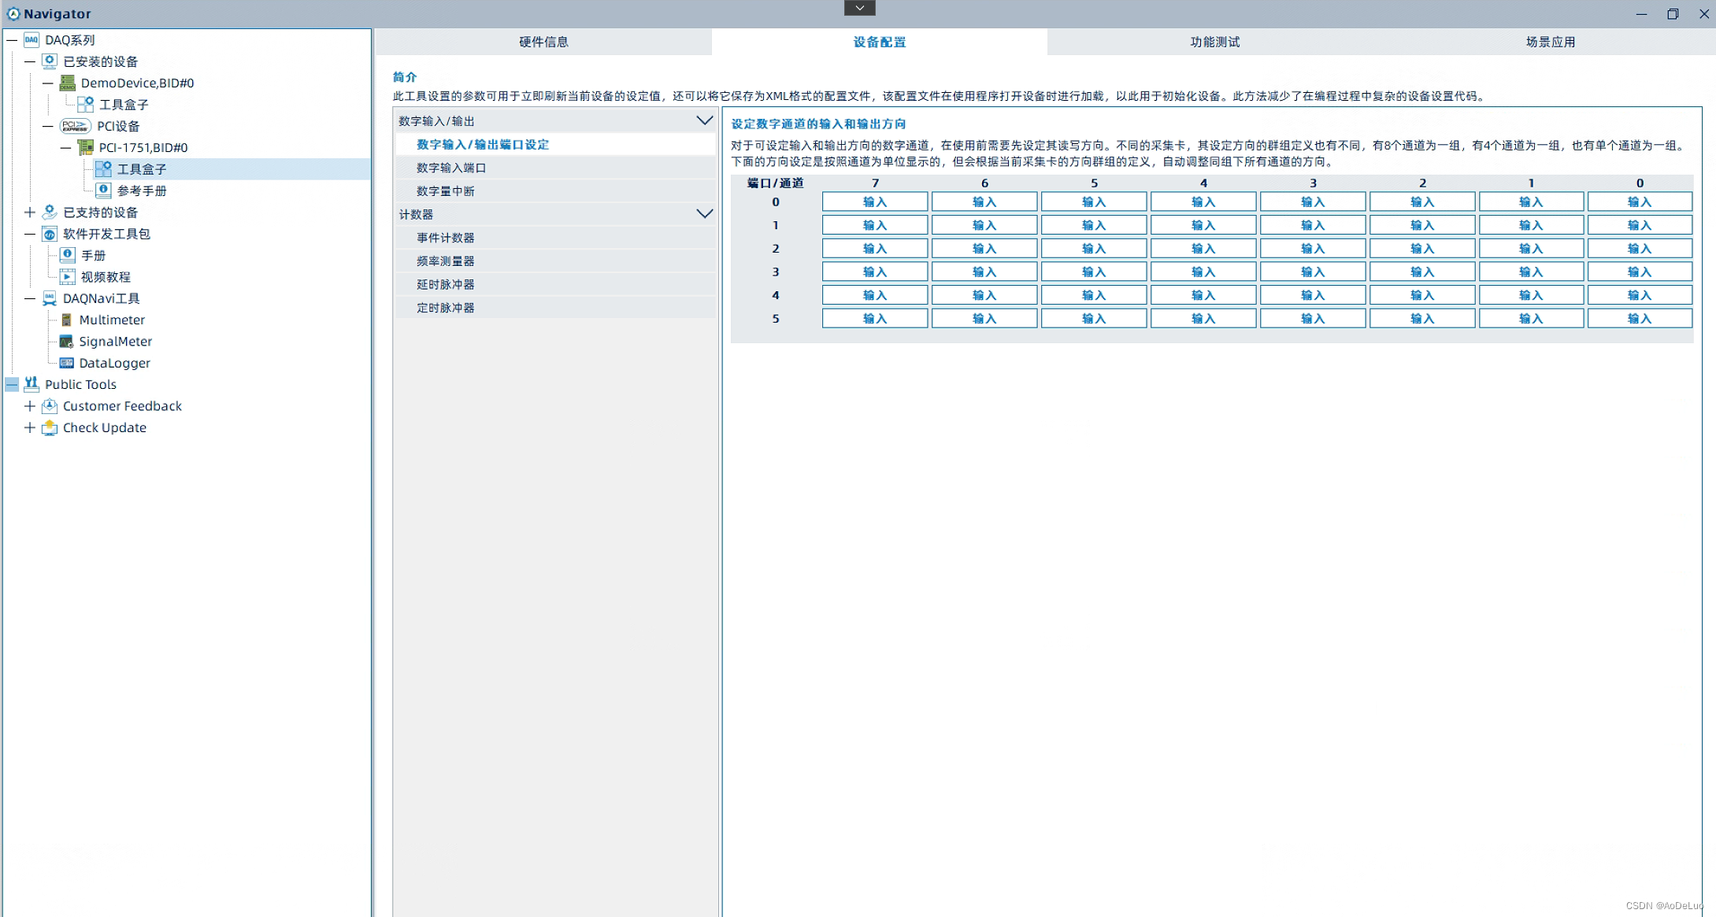The width and height of the screenshot is (1716, 917).
Task: Open 延时脉冲器 configuration
Action: 555,284
